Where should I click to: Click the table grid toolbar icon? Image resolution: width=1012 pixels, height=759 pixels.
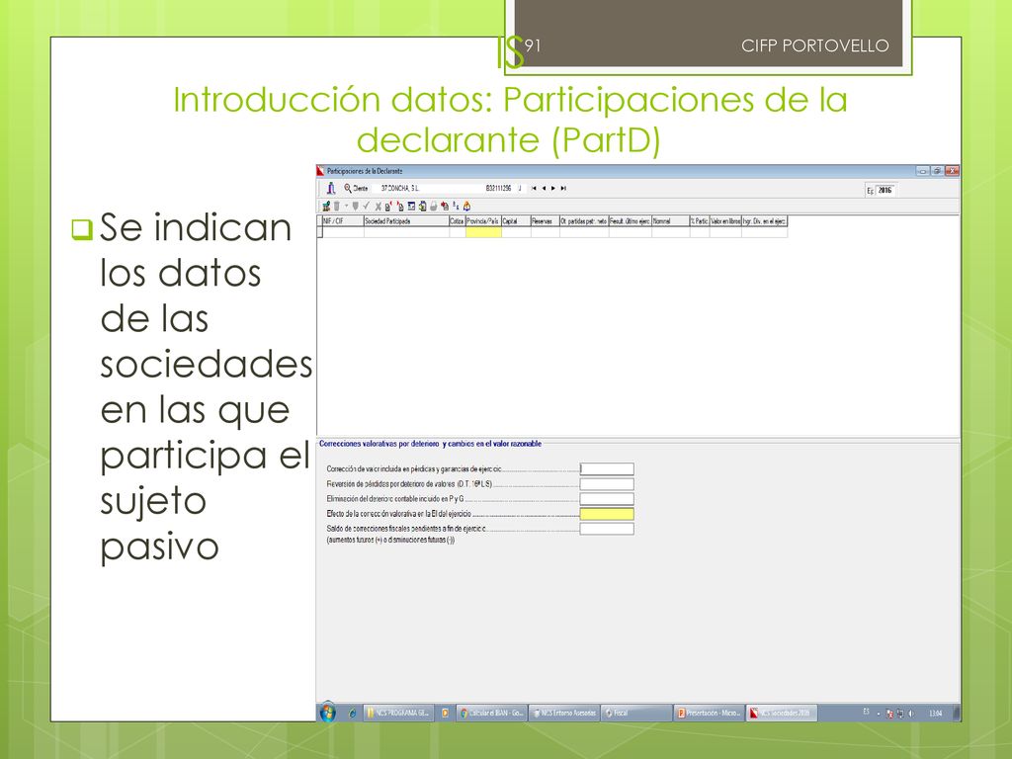411,207
